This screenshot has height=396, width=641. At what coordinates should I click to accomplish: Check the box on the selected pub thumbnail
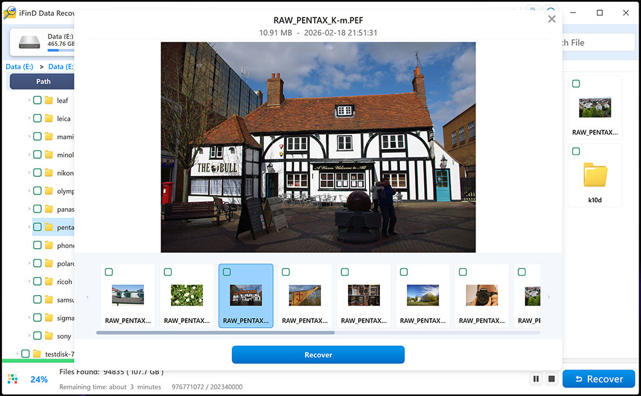227,272
